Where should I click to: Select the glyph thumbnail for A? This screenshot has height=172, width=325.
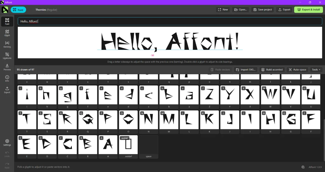108,147
